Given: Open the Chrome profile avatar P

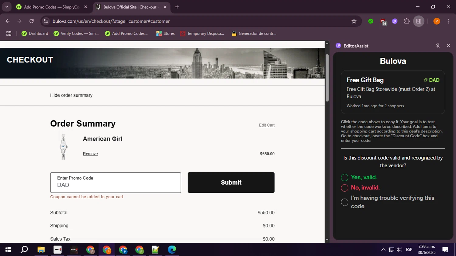Looking at the screenshot, I should click(437, 21).
